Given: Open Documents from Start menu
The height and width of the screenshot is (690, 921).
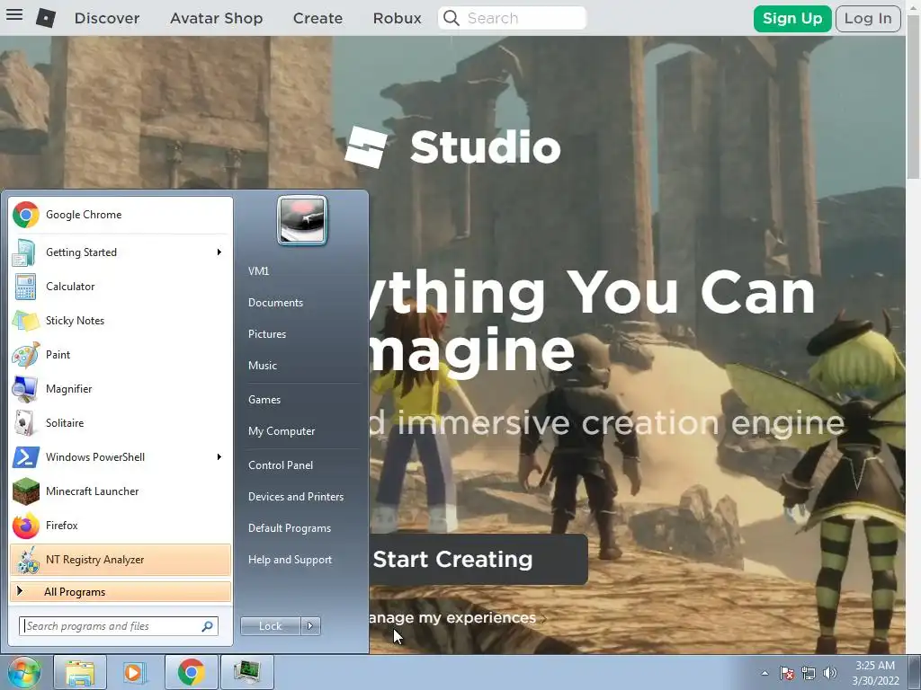Looking at the screenshot, I should point(275,303).
